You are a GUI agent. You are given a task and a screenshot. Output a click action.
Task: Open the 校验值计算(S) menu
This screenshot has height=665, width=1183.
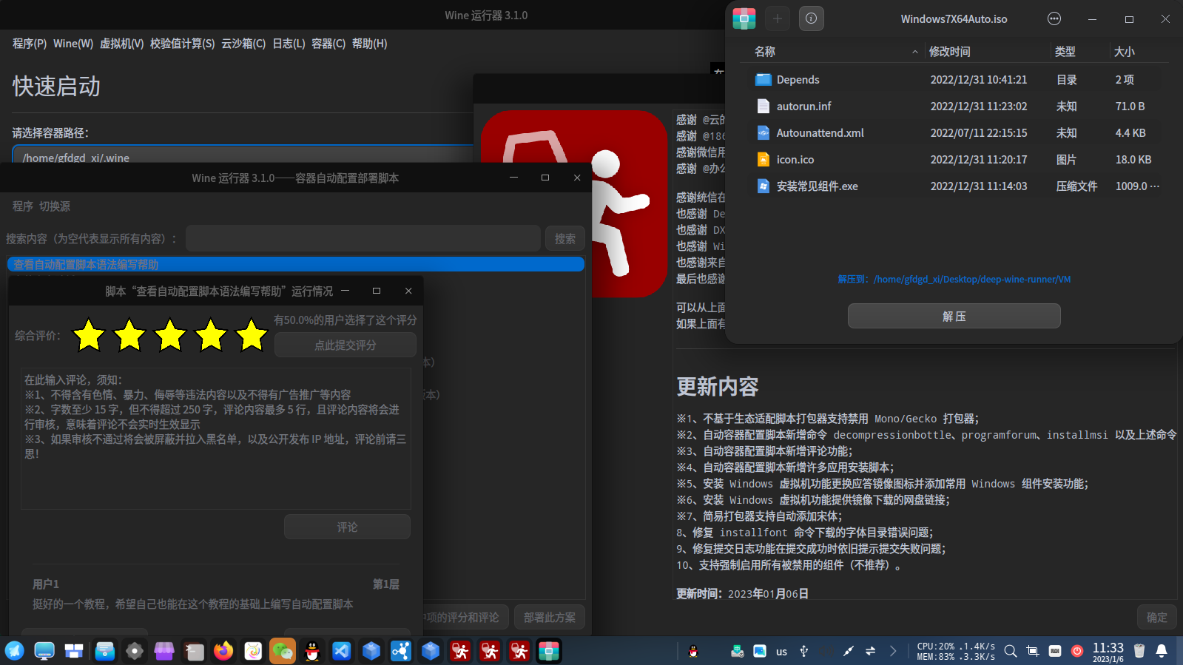(x=183, y=44)
